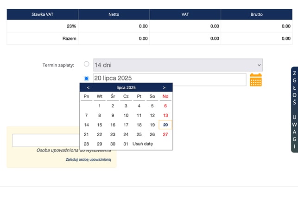The image size is (298, 198).
Task: Pick July 27 in the calendar
Action: pos(165,134)
